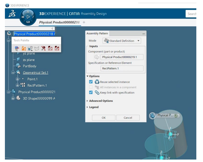This screenshot has height=162, width=203.
Task: Add a new tab with plus button
Action: [84, 22]
